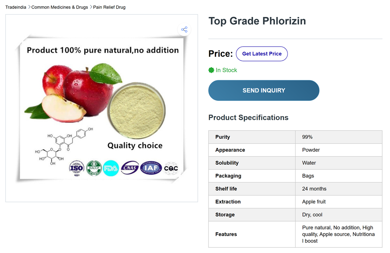390x253 pixels.
Task: Click the Top Grade Phlorizin title
Action: [257, 21]
